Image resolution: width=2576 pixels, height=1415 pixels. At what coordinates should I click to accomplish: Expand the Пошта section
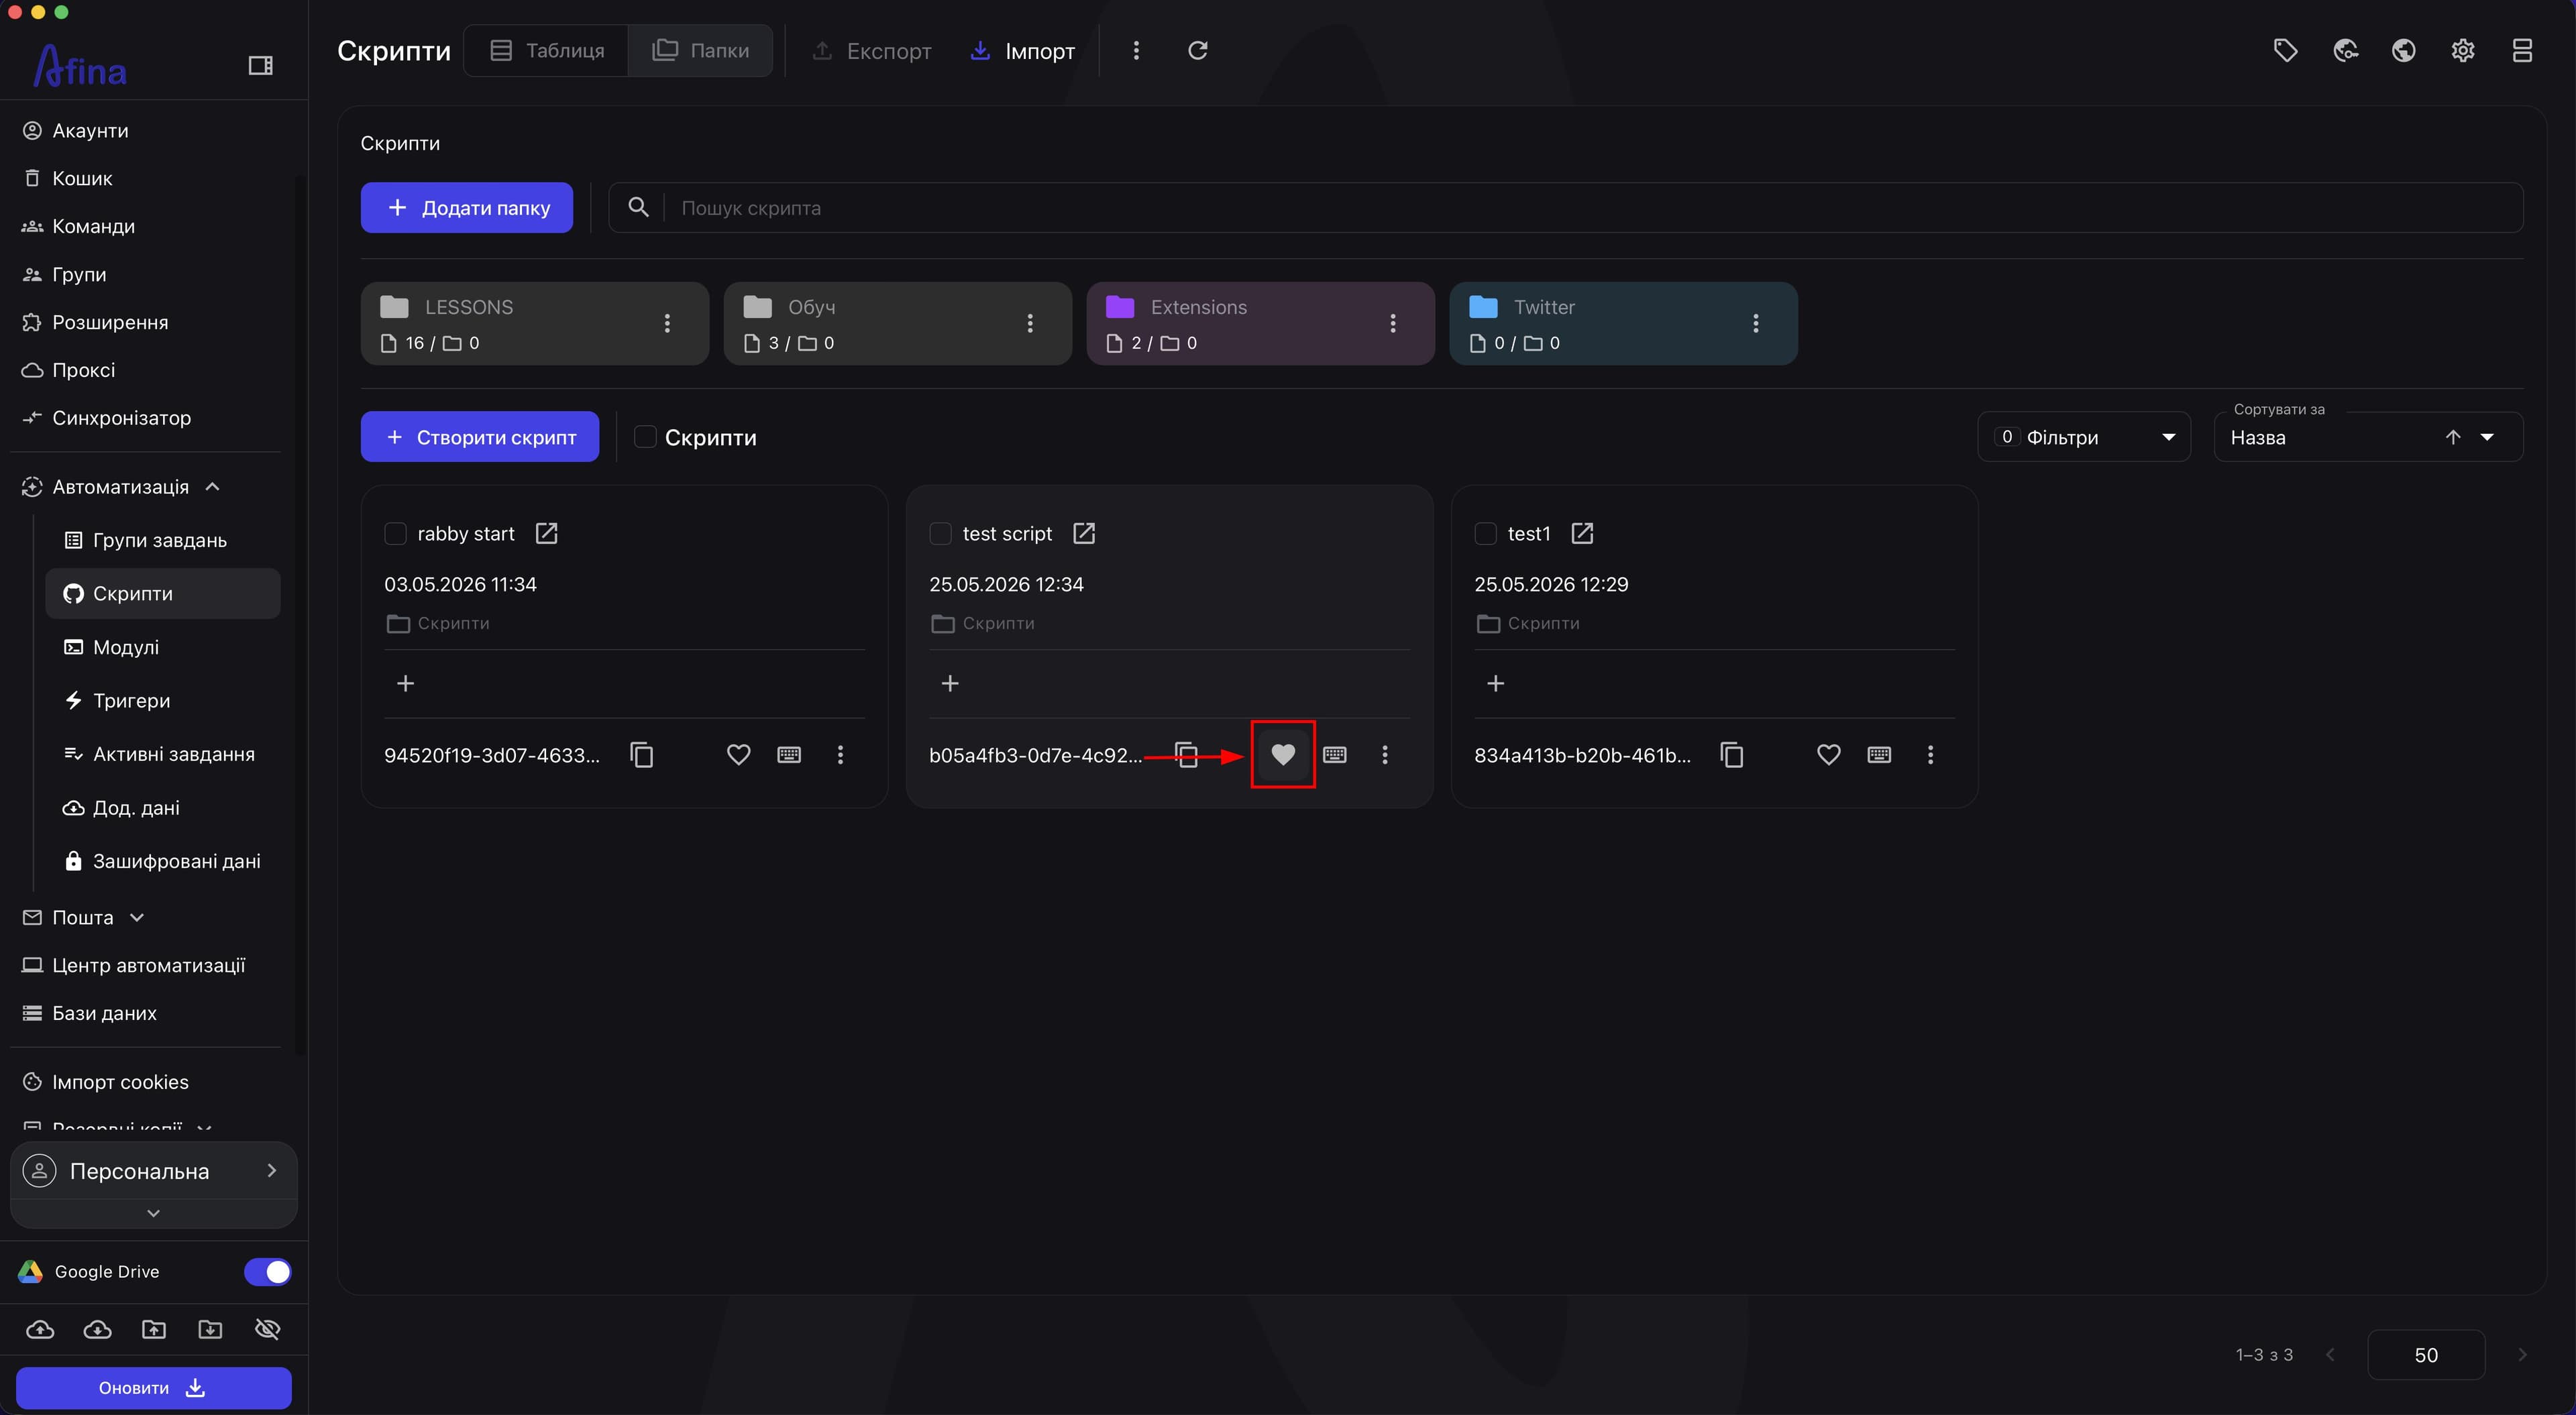(137, 918)
